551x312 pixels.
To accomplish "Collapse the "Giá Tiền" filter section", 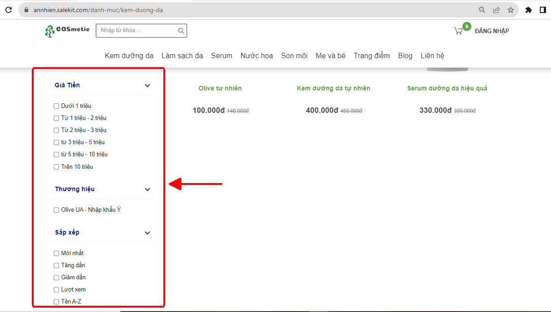I will point(148,85).
